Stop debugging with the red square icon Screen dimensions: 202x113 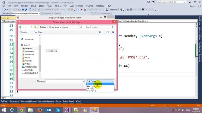click(x=82, y=10)
